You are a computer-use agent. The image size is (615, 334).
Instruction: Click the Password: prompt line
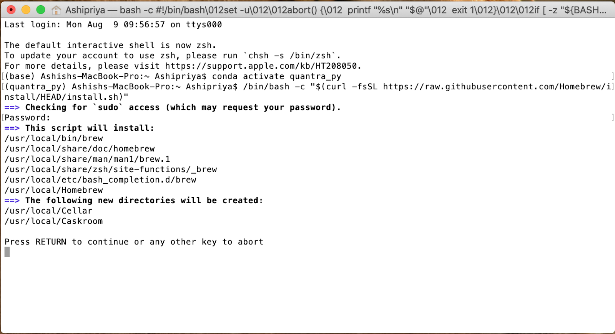point(27,118)
